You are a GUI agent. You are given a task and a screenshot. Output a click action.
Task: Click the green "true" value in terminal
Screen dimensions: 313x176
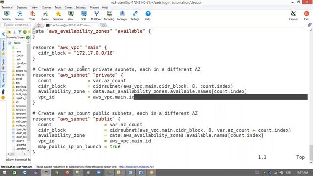pos(115,147)
